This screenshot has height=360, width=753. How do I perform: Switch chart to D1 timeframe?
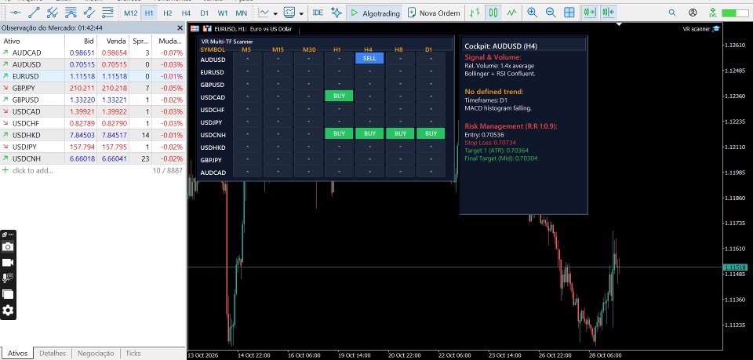point(204,13)
